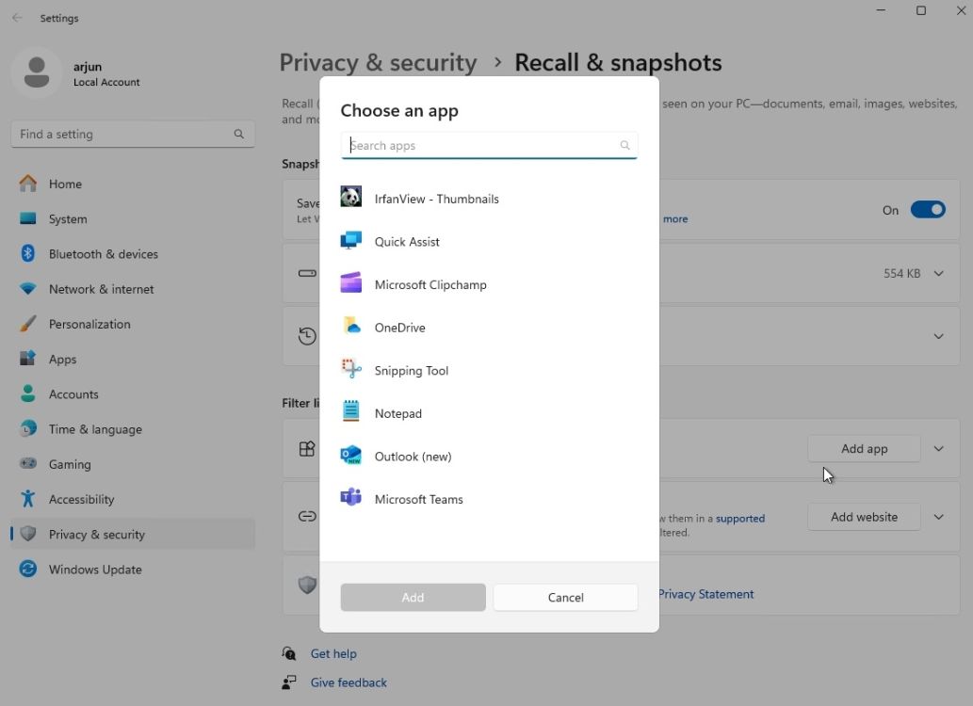Select the IrfanView panda icon
This screenshot has height=706, width=973.
coord(350,198)
